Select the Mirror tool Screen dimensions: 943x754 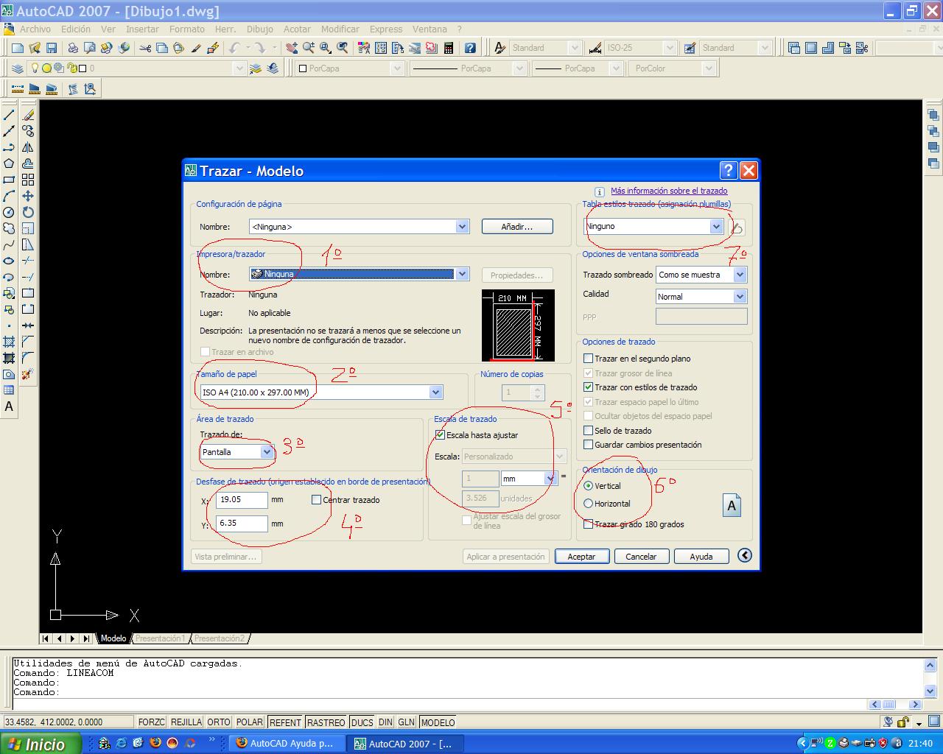click(28, 147)
